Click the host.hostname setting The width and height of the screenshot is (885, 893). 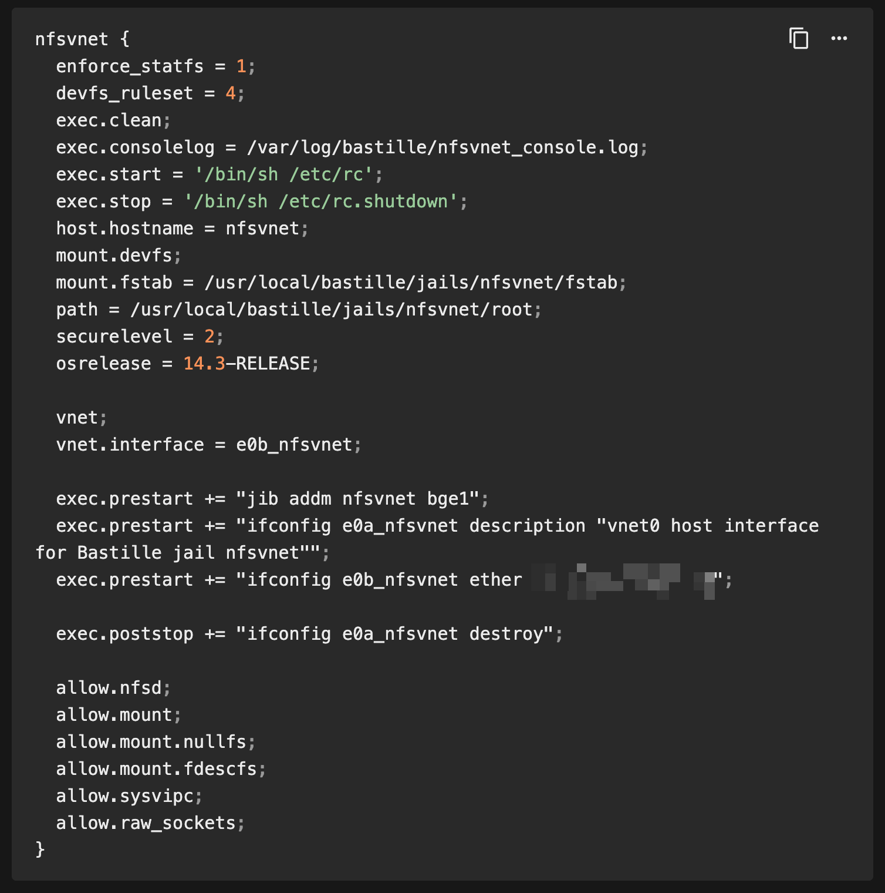[x=124, y=229]
